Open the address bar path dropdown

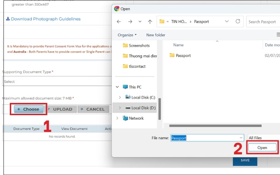(x=226, y=21)
